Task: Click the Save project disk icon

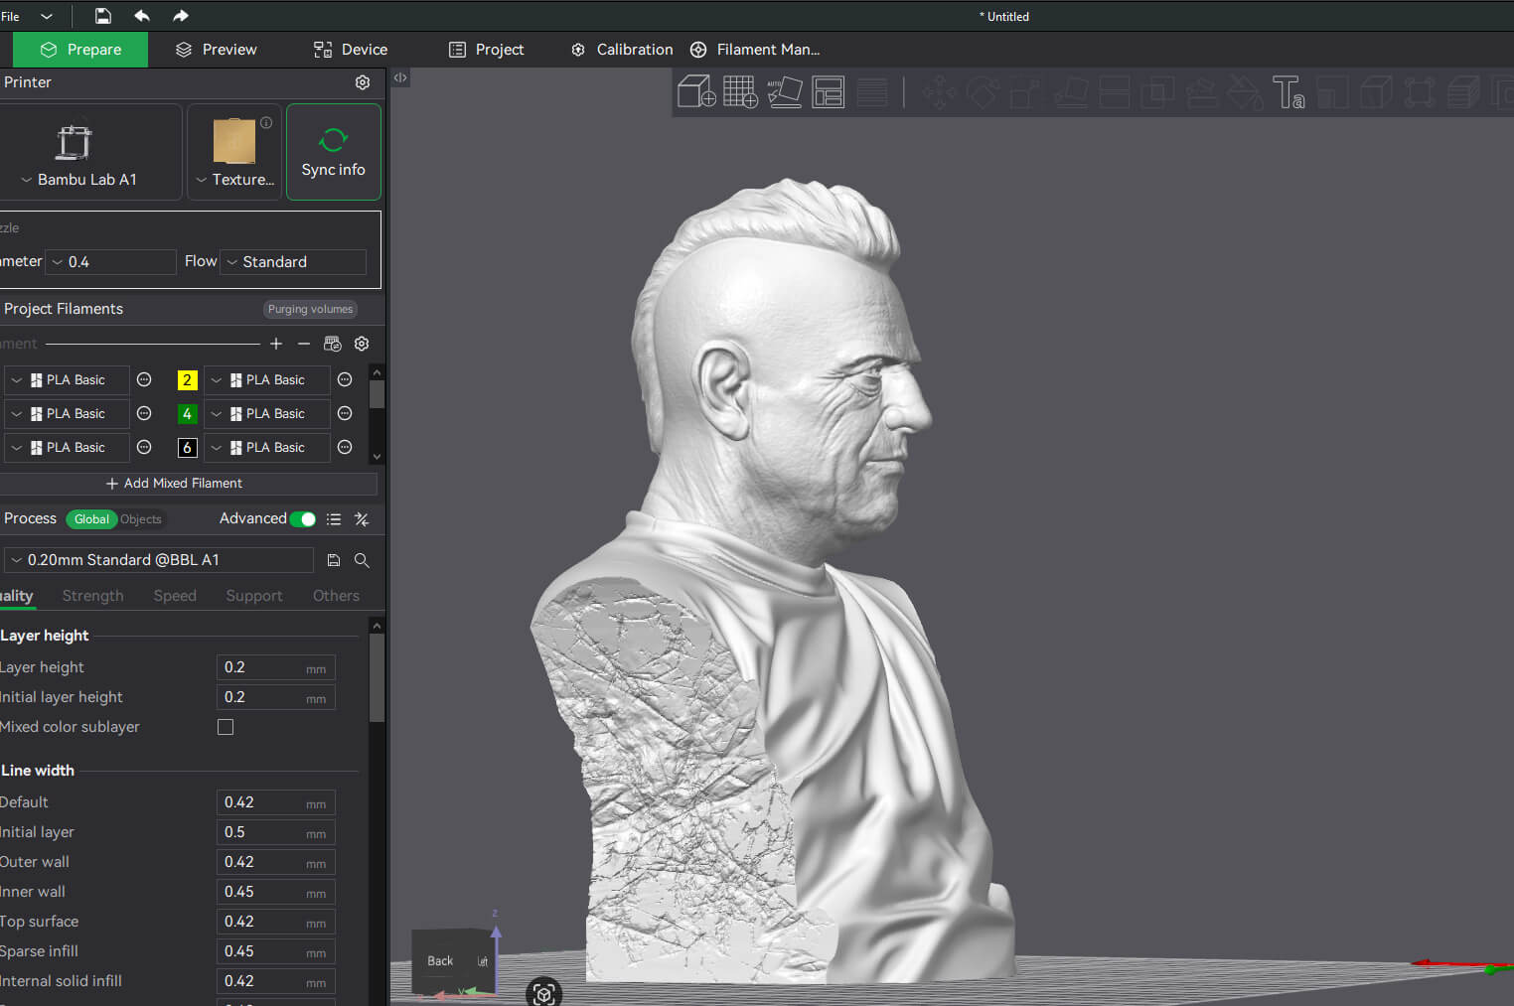Action: [103, 16]
